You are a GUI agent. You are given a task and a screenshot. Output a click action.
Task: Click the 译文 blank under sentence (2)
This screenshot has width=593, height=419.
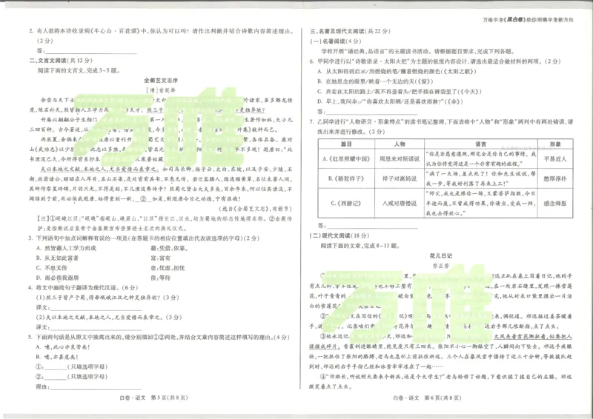tap(95, 327)
